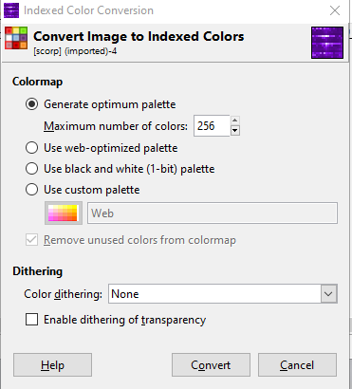Open the Color dithering dropdown

tap(223, 294)
